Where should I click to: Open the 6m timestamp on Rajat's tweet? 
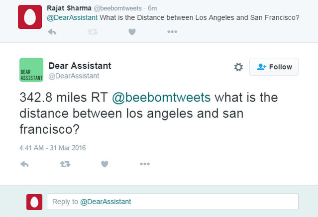[152, 8]
